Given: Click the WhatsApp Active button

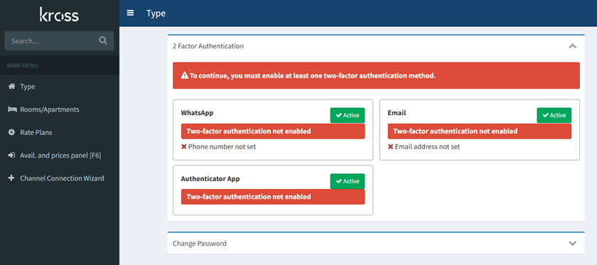Looking at the screenshot, I should click(x=348, y=115).
